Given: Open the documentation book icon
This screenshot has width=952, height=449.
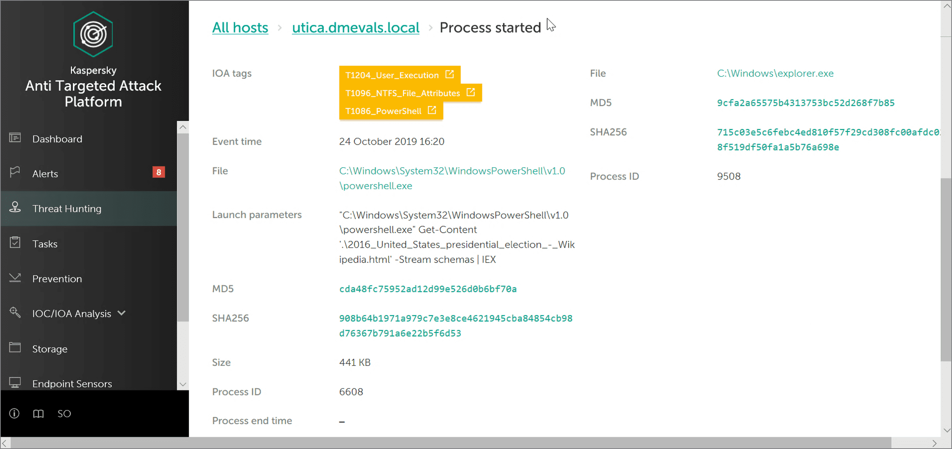Looking at the screenshot, I should [x=38, y=413].
